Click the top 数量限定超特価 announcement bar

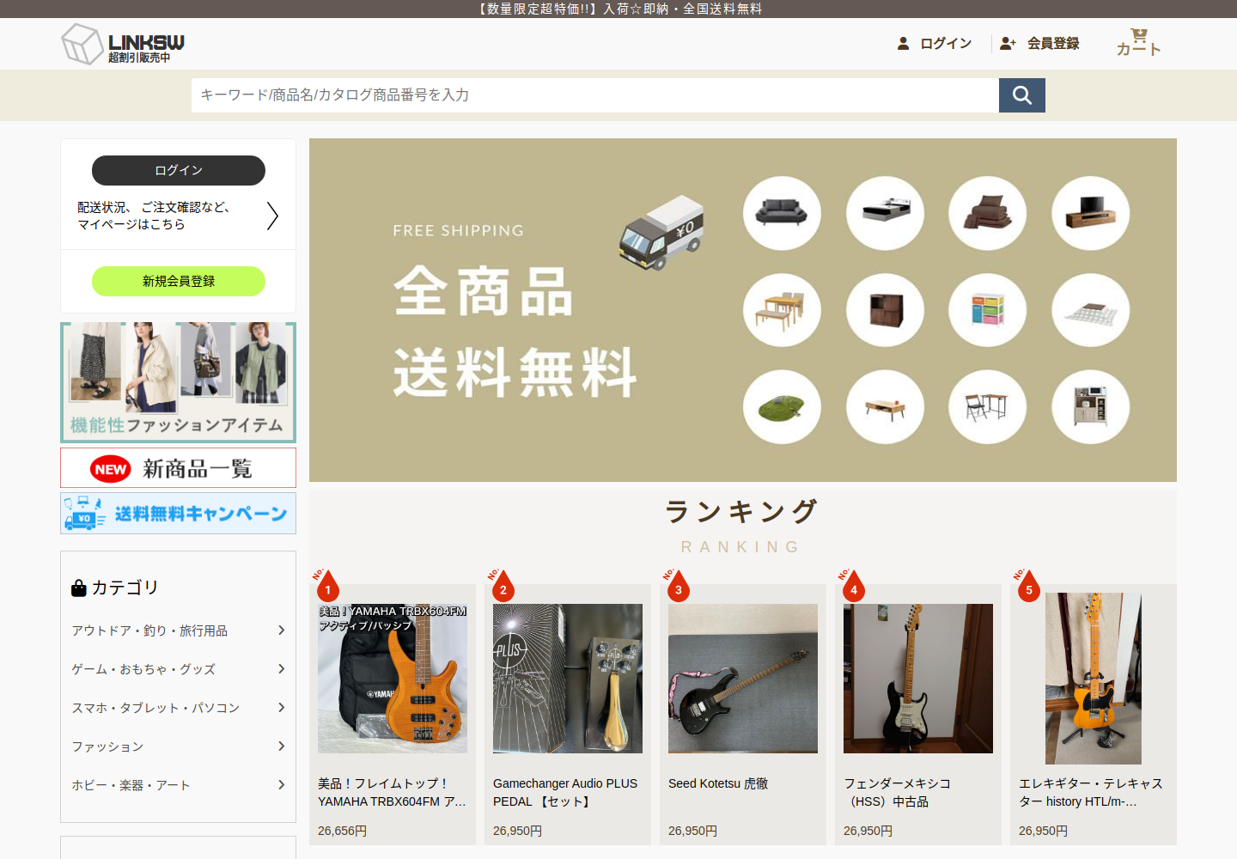[x=618, y=9]
